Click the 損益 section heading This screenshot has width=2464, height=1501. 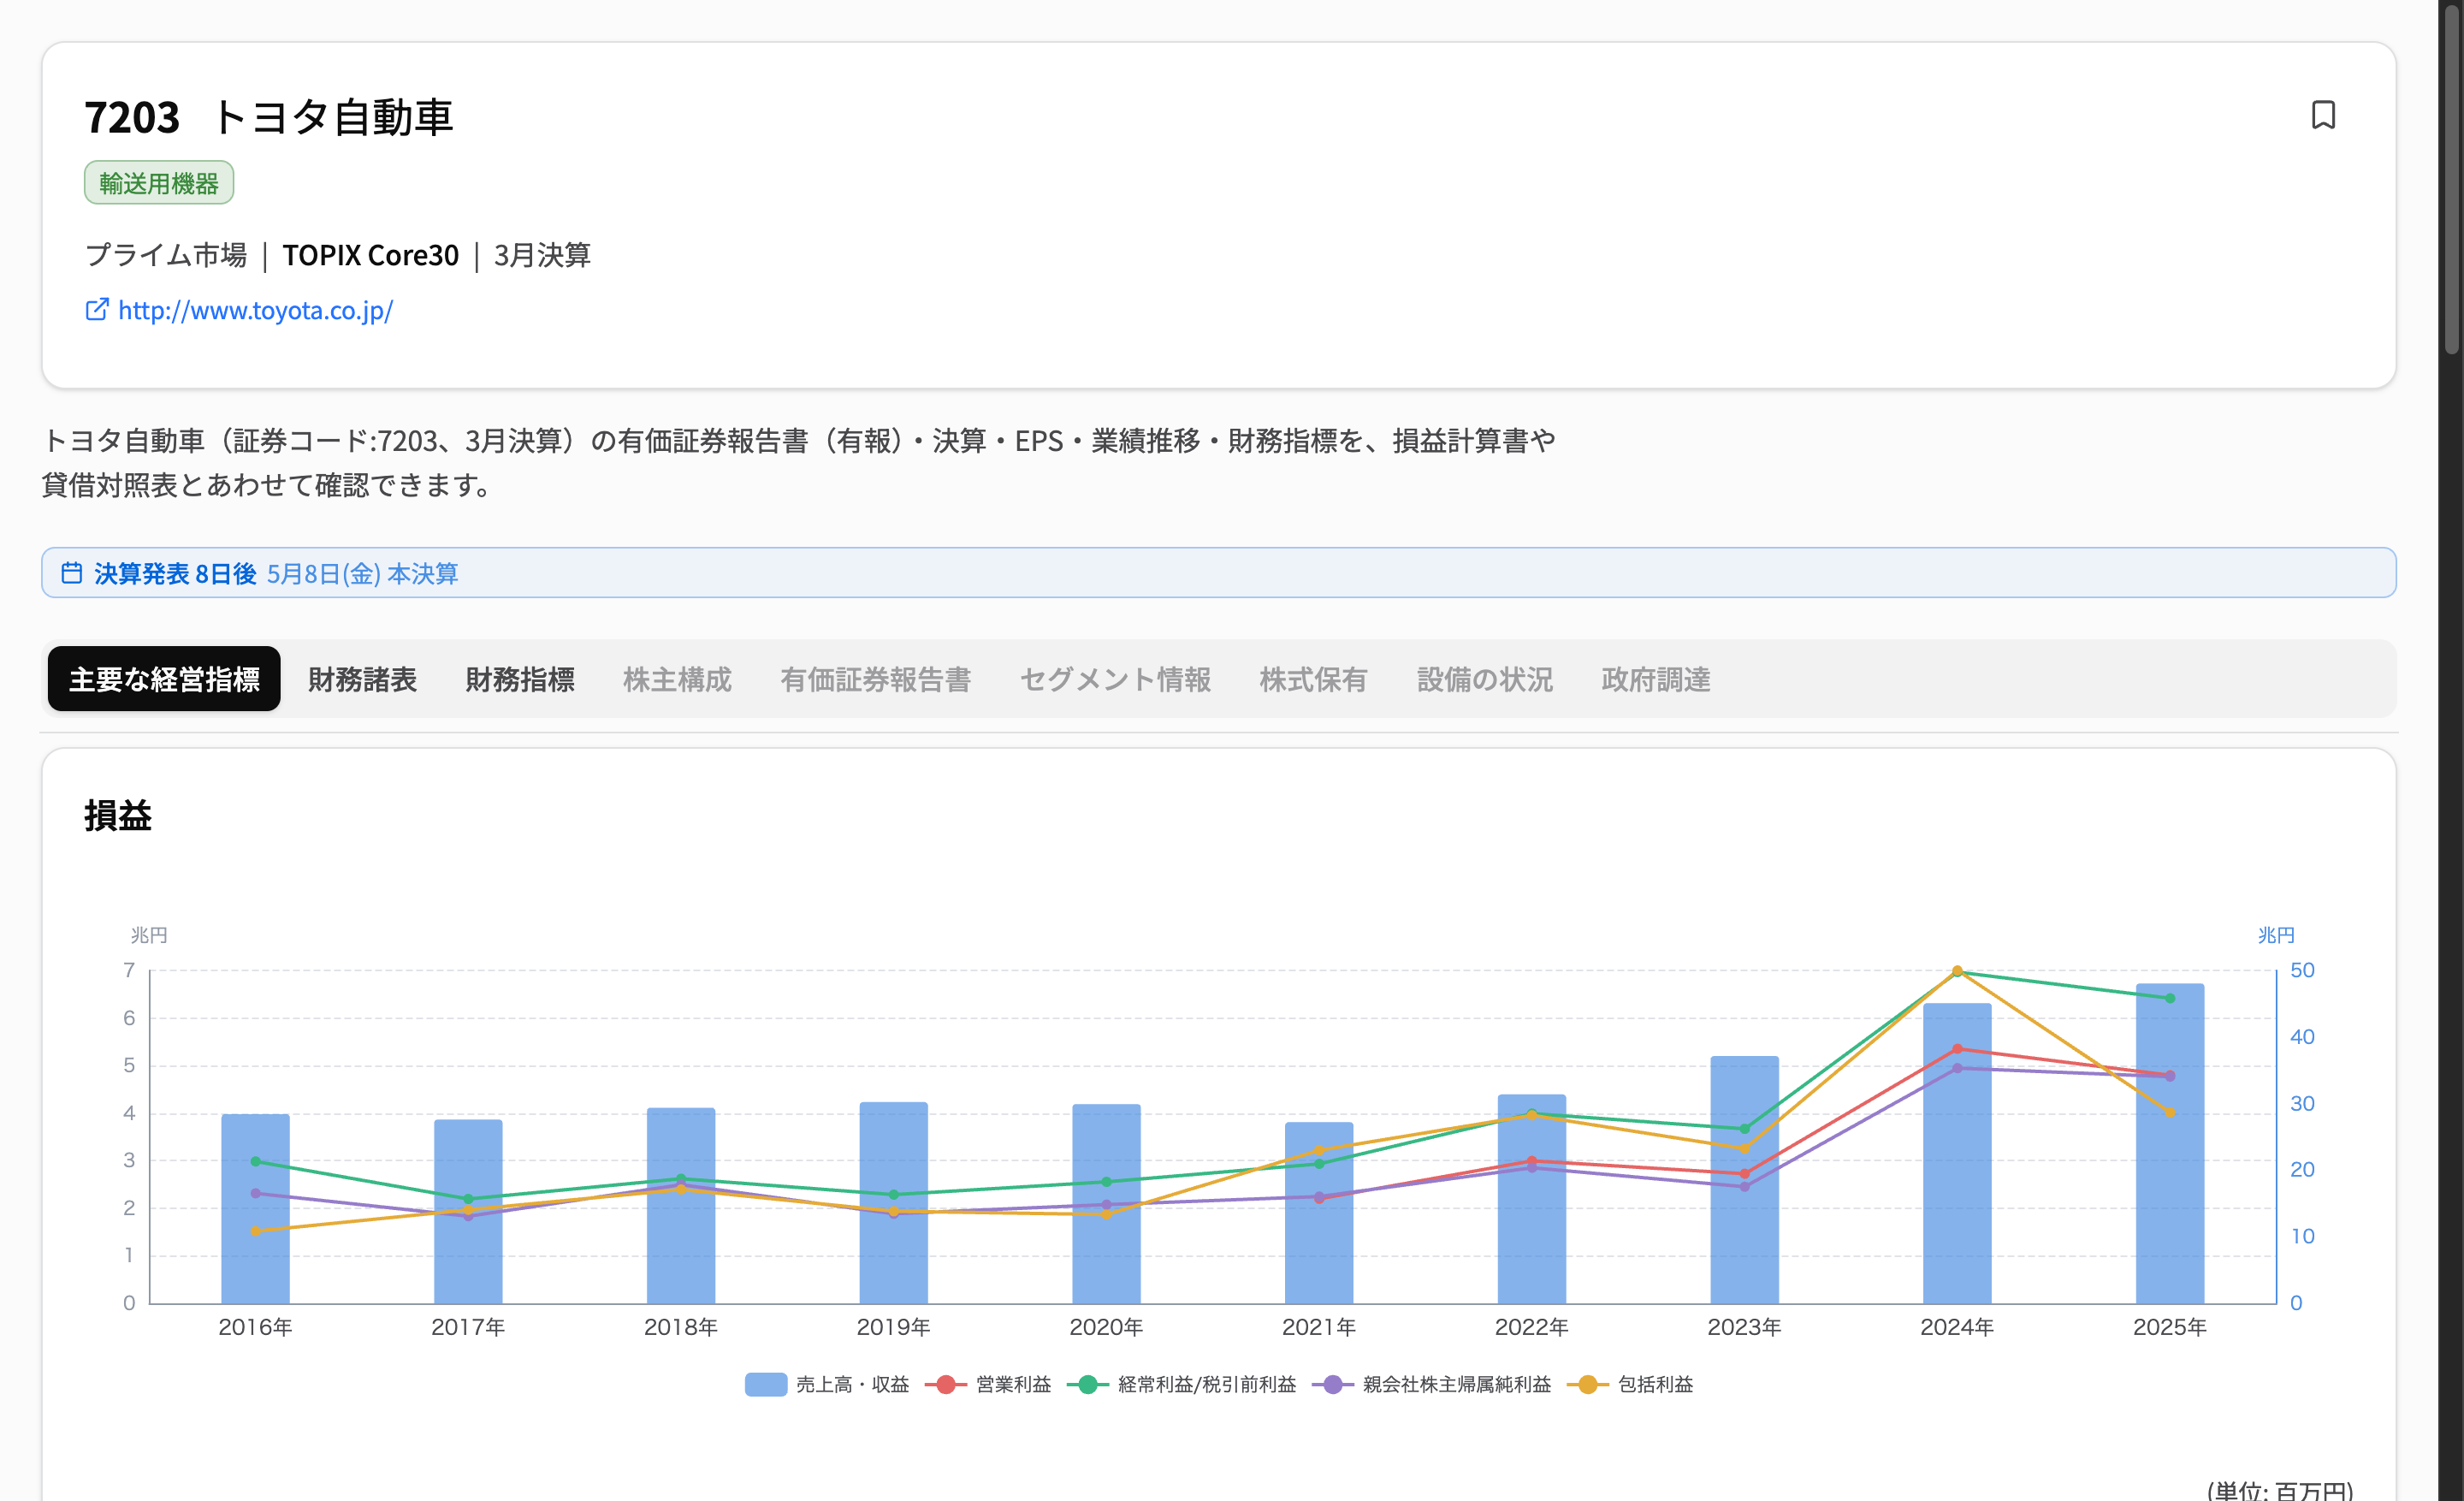coord(118,815)
